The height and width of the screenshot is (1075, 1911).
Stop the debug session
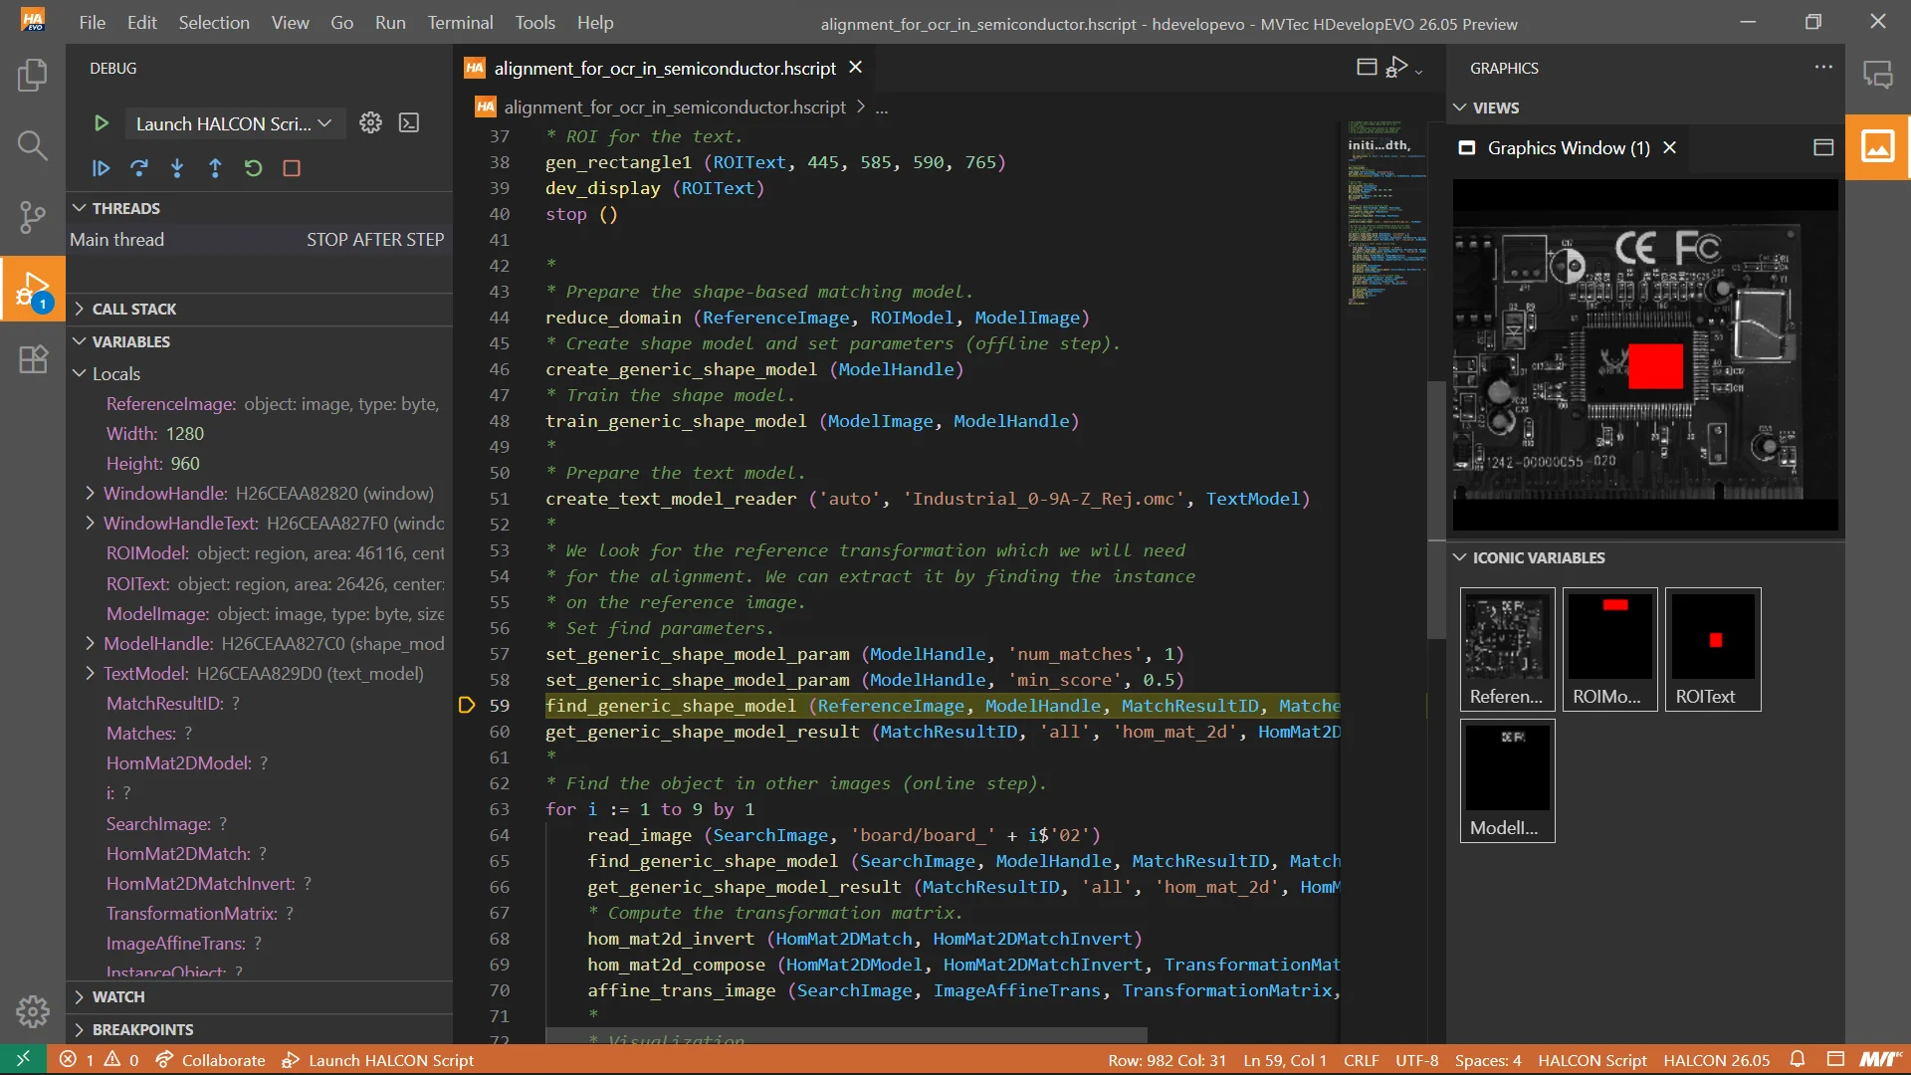pyautogui.click(x=292, y=168)
